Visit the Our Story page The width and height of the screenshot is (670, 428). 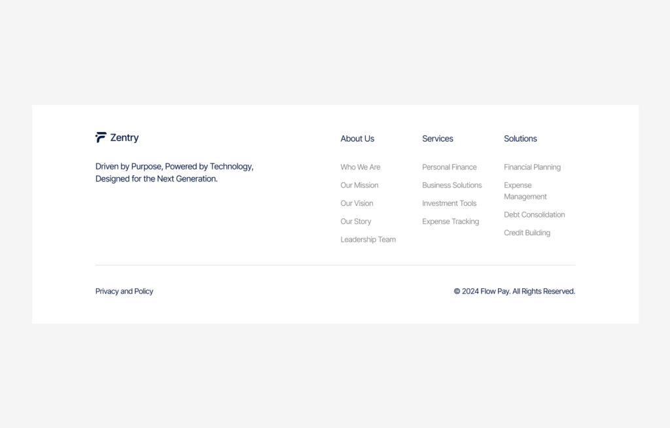point(355,222)
